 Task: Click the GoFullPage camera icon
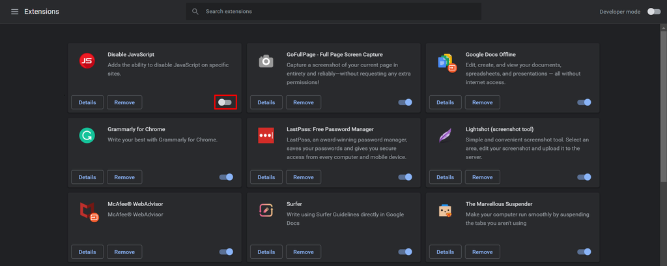(266, 61)
